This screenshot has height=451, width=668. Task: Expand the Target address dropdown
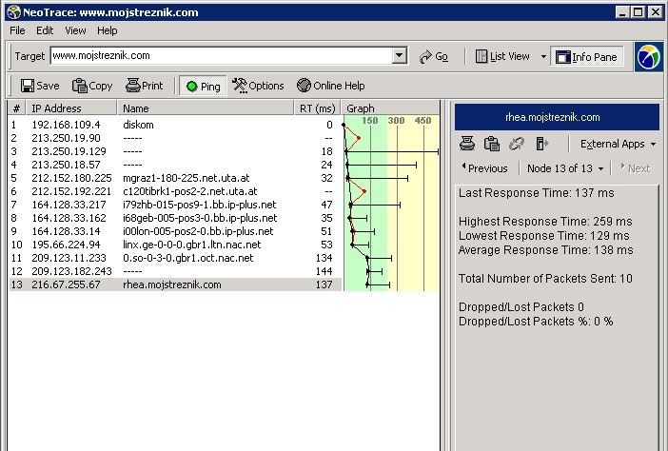tap(400, 55)
